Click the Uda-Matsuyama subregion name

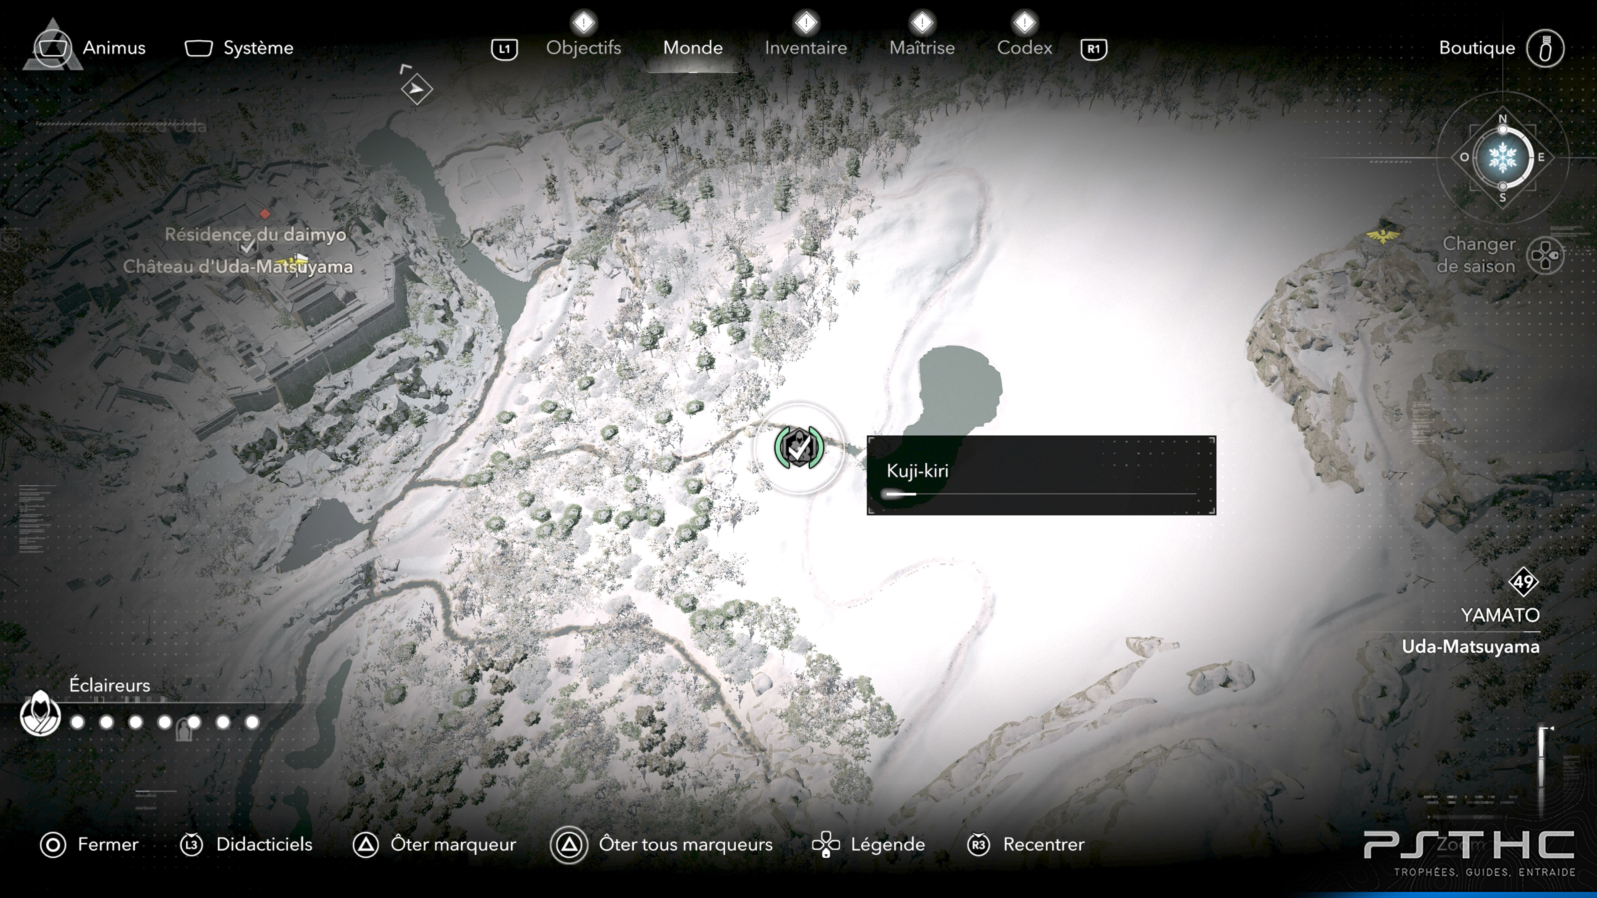coord(1471,647)
